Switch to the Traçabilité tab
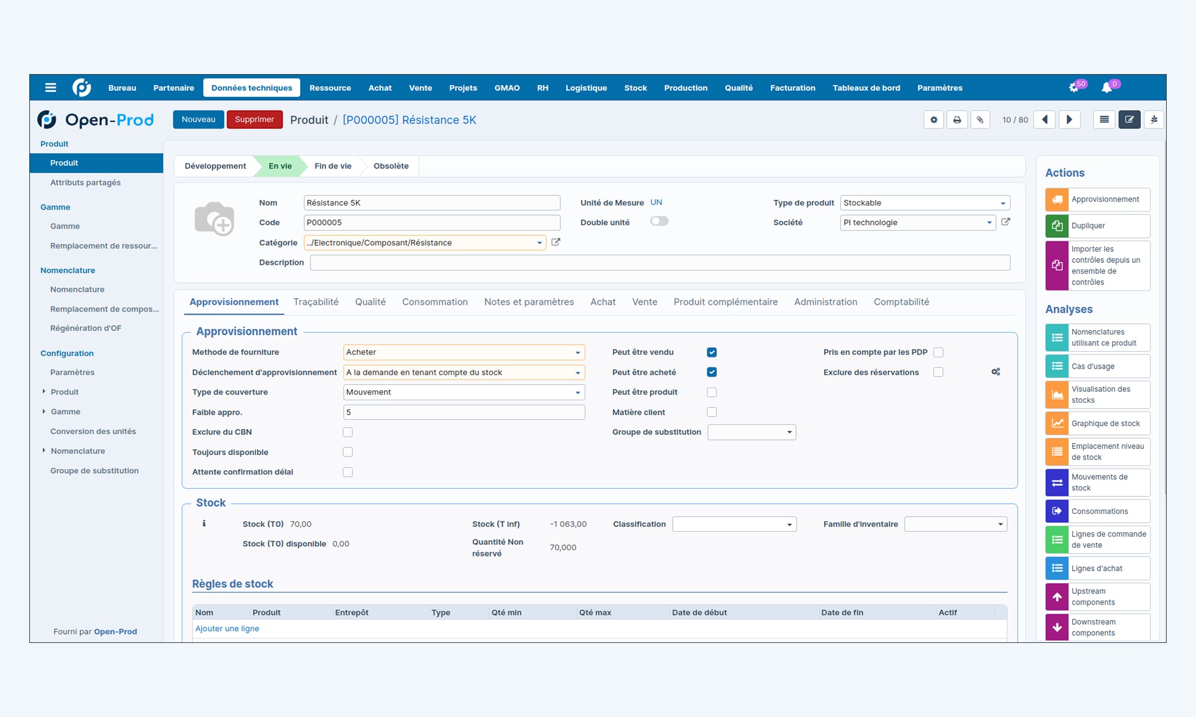This screenshot has width=1196, height=717. (x=316, y=302)
